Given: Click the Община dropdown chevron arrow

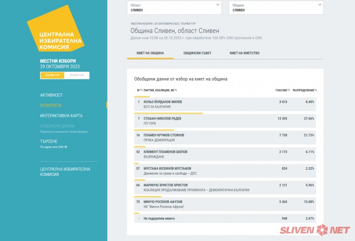Looking at the screenshot, I should pyautogui.click(x=320, y=5).
